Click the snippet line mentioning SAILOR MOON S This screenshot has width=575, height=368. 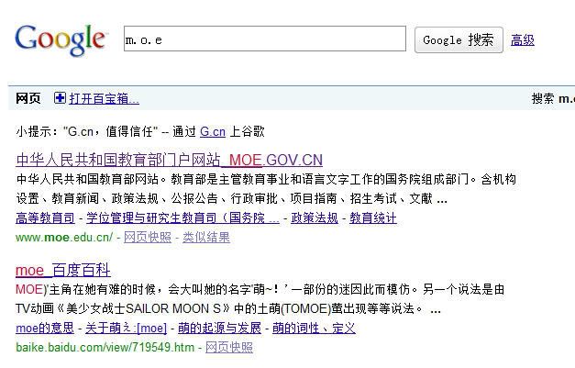coord(228,308)
